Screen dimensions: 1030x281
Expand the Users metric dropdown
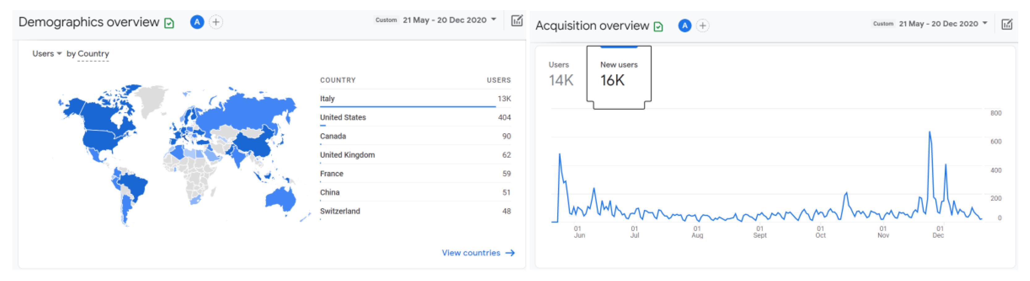(x=47, y=53)
